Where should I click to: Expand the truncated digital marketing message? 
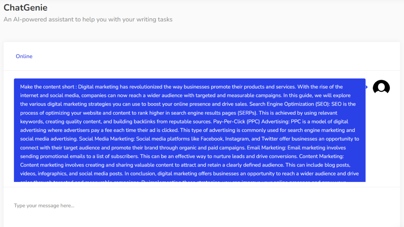click(x=189, y=130)
